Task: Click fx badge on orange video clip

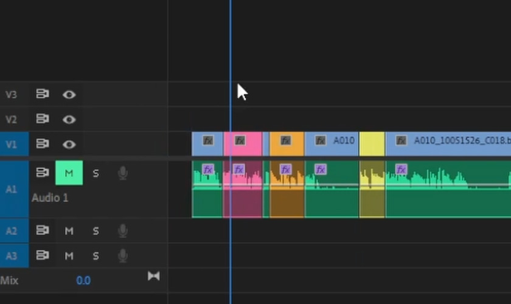Action: click(285, 140)
